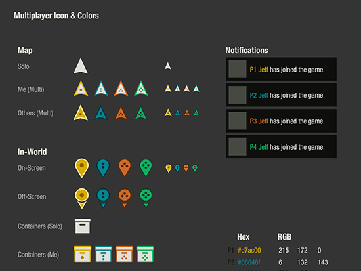This screenshot has height=271, width=361.
Task: Click the On-Screen row label
Action: point(32,168)
